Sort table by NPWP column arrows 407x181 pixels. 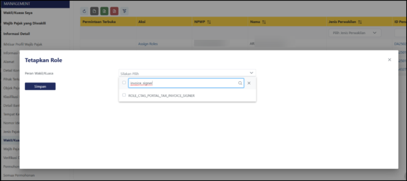[209, 22]
